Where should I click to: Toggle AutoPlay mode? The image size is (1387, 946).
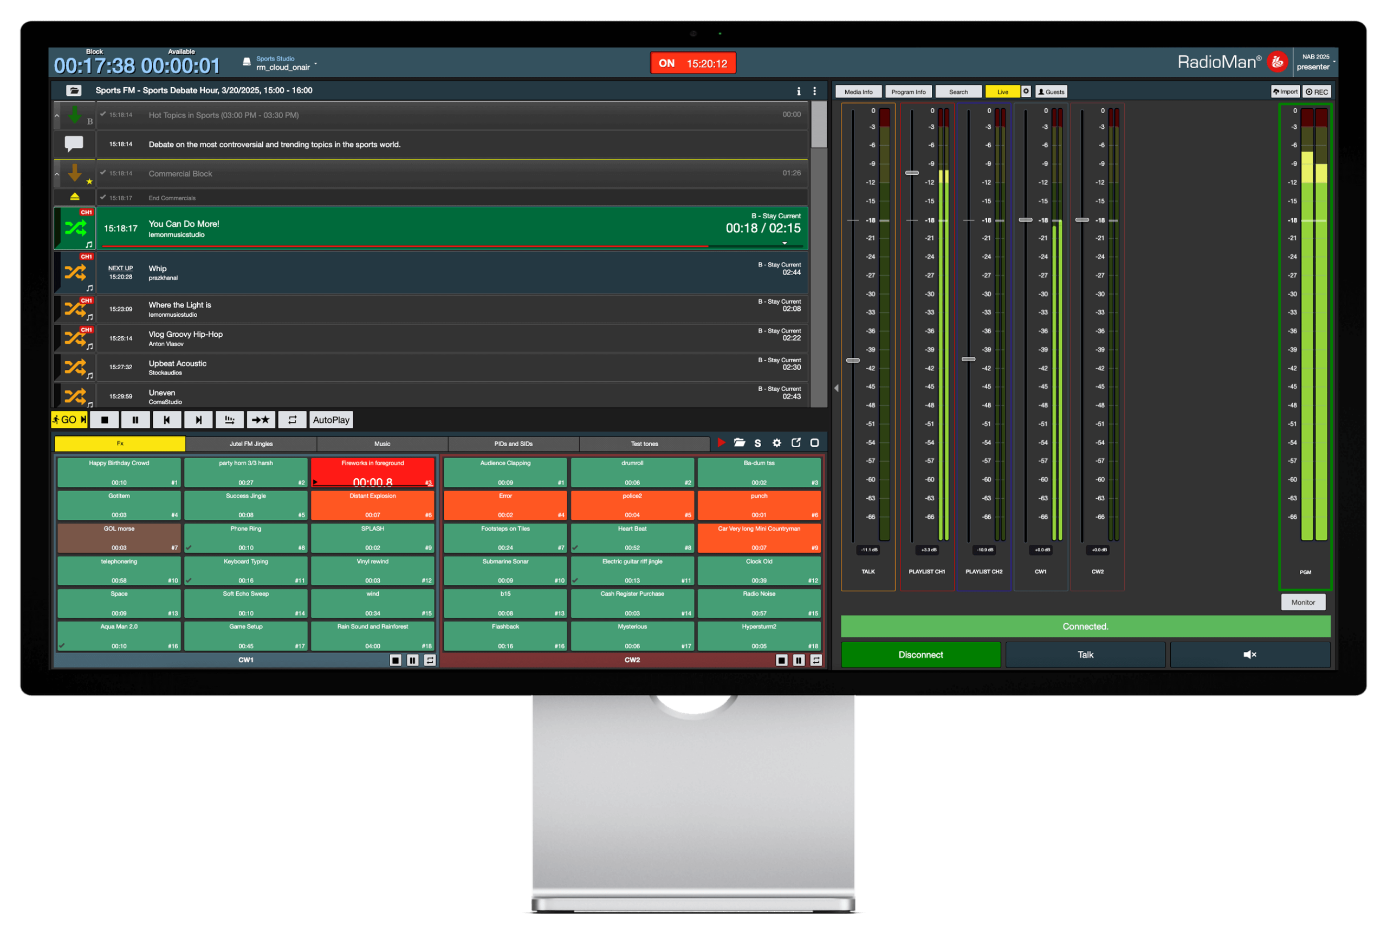pyautogui.click(x=331, y=420)
